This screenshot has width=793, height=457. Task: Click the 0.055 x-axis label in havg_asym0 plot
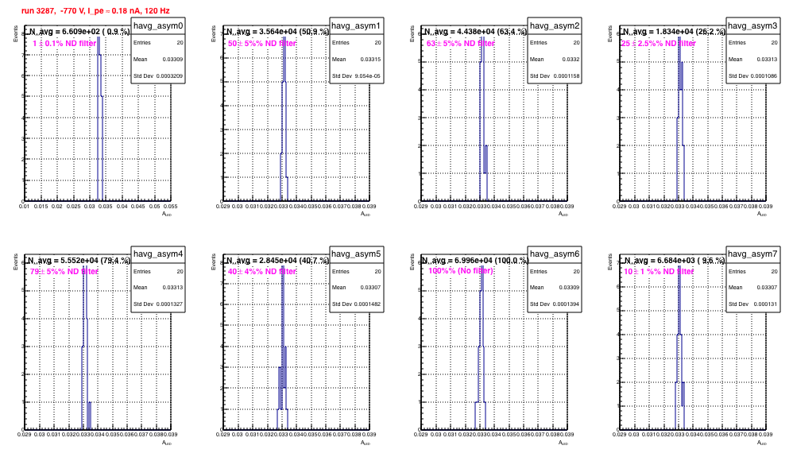pyautogui.click(x=170, y=207)
